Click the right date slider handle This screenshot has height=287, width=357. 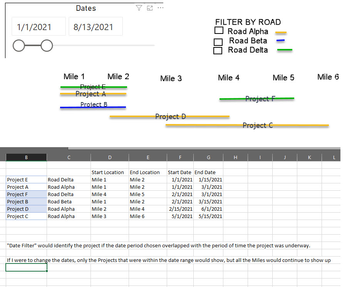coord(47,45)
